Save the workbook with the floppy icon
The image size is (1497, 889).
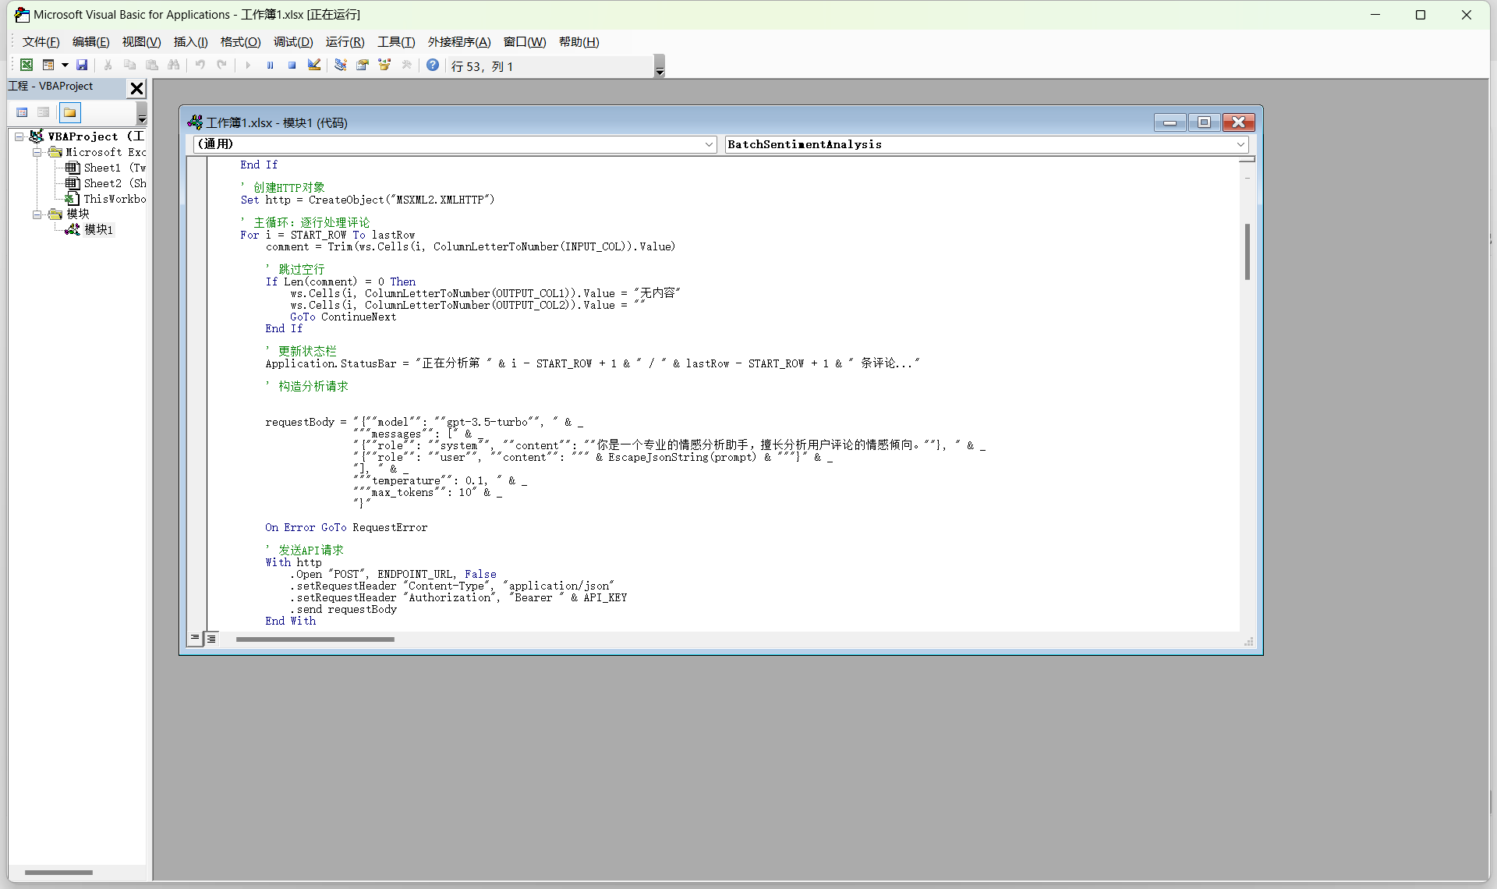pos(82,66)
